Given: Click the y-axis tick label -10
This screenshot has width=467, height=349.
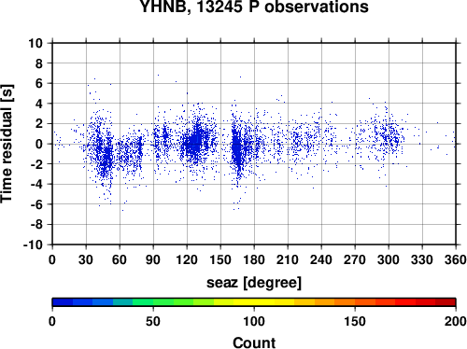Looking at the screenshot, I should (33, 244).
